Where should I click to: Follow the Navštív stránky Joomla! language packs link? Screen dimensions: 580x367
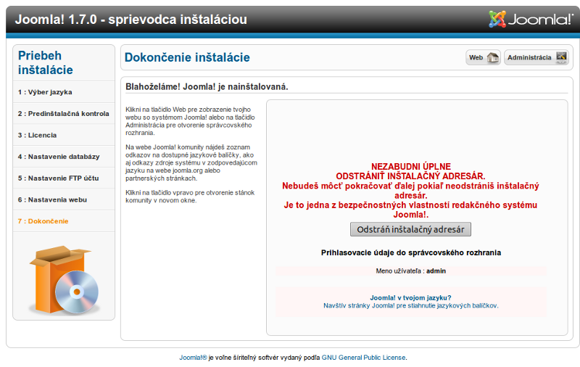coord(410,305)
